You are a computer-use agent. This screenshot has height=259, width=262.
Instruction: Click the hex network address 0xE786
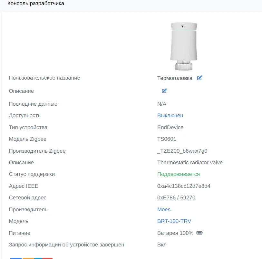point(166,197)
